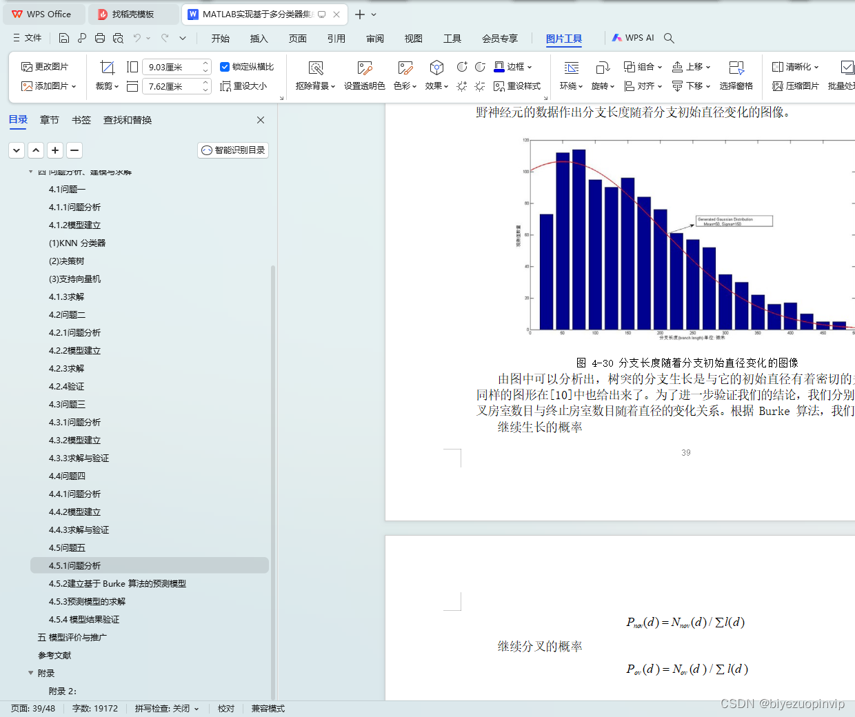The height and width of the screenshot is (717, 855).
Task: Click the Print icon in quick toolbar
Action: (100, 38)
